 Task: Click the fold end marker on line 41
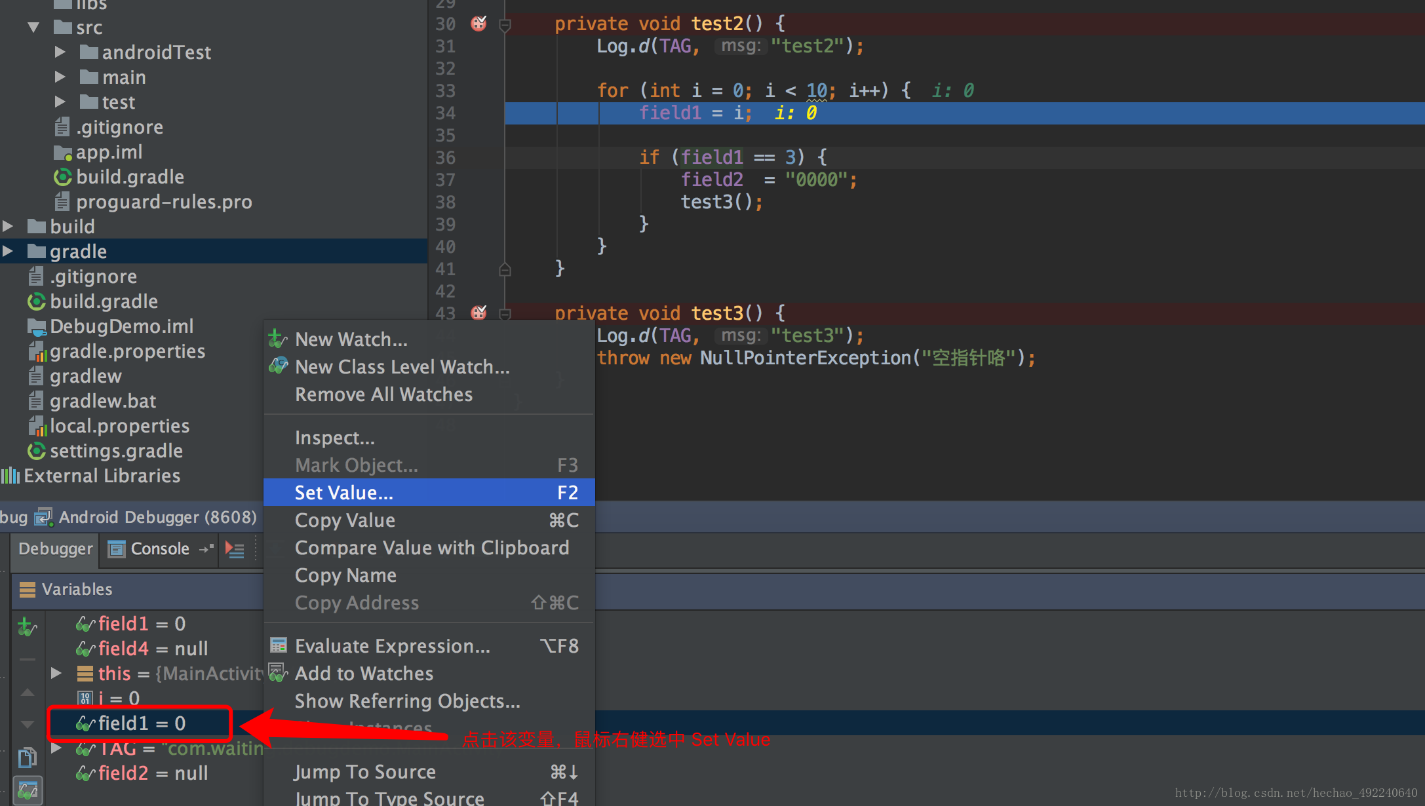pos(505,269)
